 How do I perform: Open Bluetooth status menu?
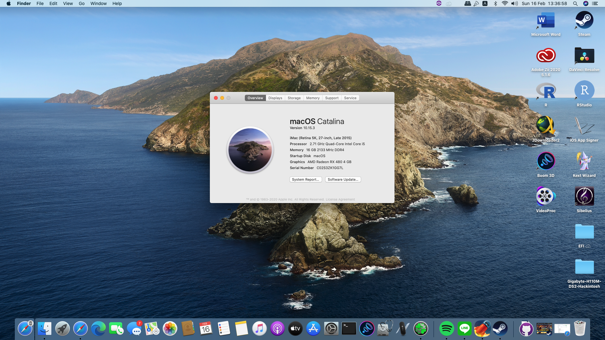495,3
